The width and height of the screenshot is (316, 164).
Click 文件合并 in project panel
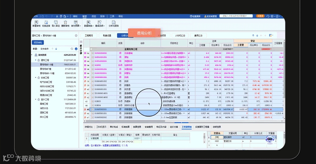[x=44, y=49]
